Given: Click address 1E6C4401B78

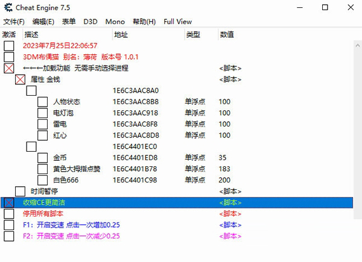Looking at the screenshot, I should [x=135, y=169].
